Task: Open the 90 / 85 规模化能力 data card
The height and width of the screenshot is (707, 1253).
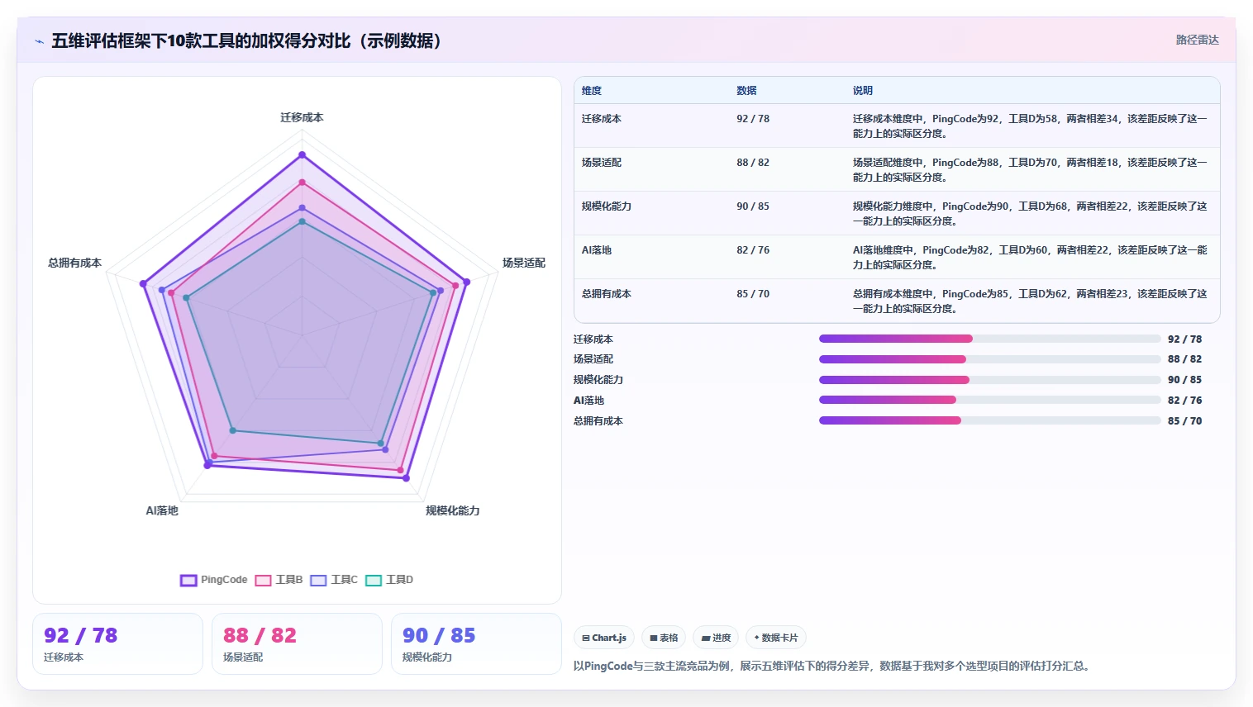Action: [476, 643]
